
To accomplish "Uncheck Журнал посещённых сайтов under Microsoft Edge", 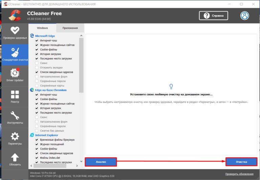I will click(x=37, y=45).
